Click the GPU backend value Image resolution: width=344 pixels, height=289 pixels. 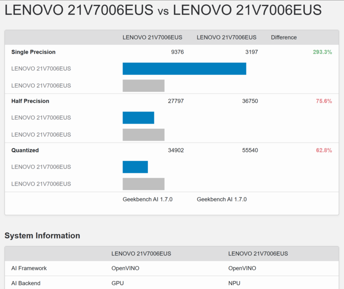tap(117, 283)
